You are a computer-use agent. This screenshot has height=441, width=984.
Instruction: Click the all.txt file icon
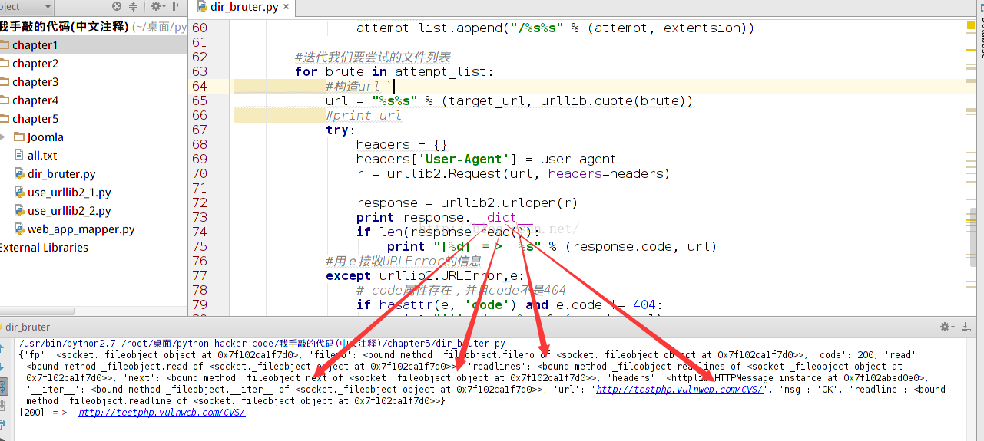19,156
